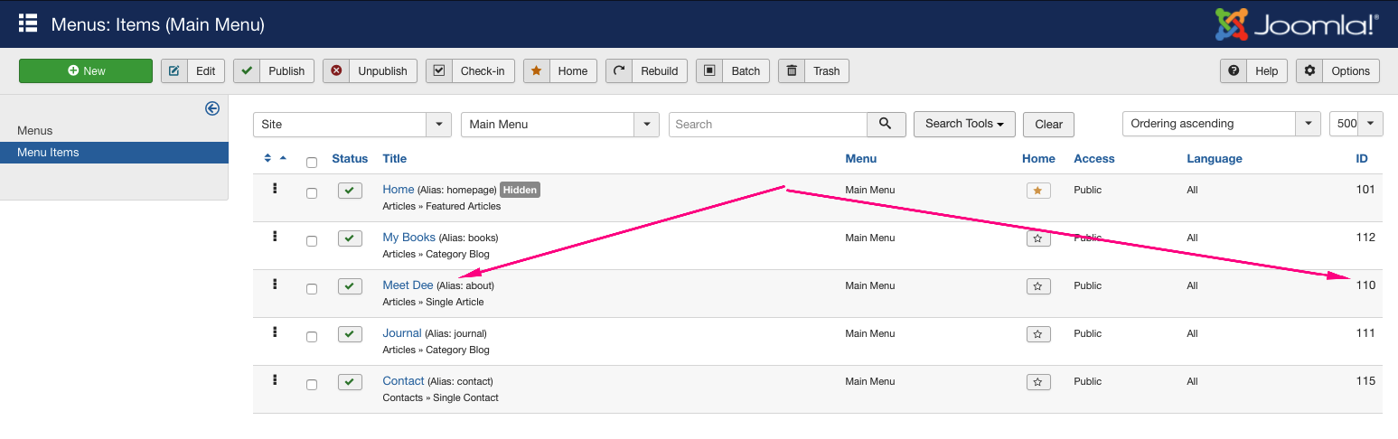1398x439 pixels.
Task: Toggle the select-all checkbox in header
Action: click(x=312, y=163)
